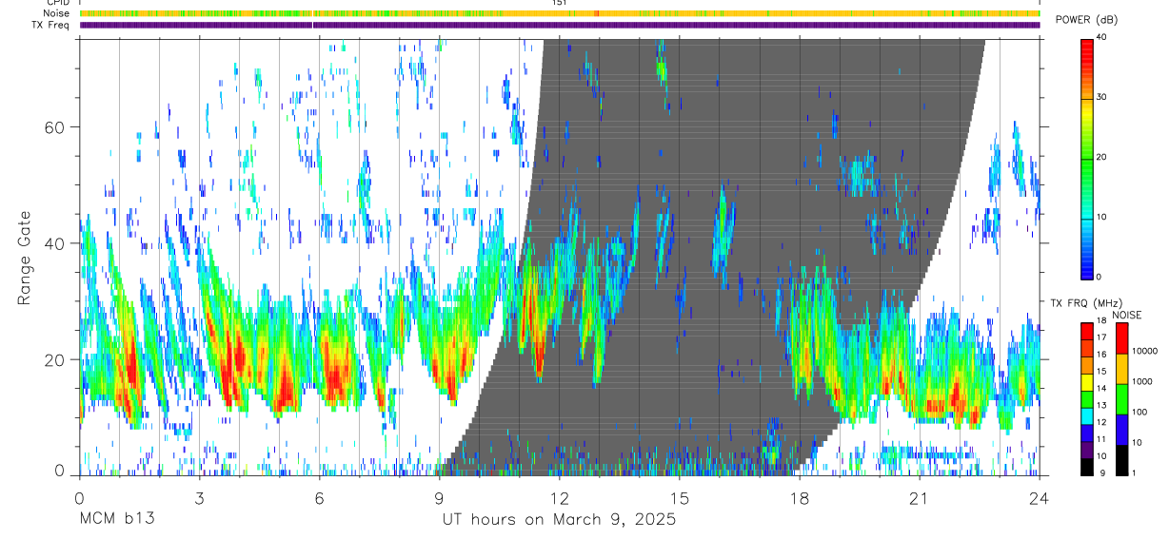
Task: Select the 'Range Gate' vertical axis title
Action: click(x=25, y=259)
